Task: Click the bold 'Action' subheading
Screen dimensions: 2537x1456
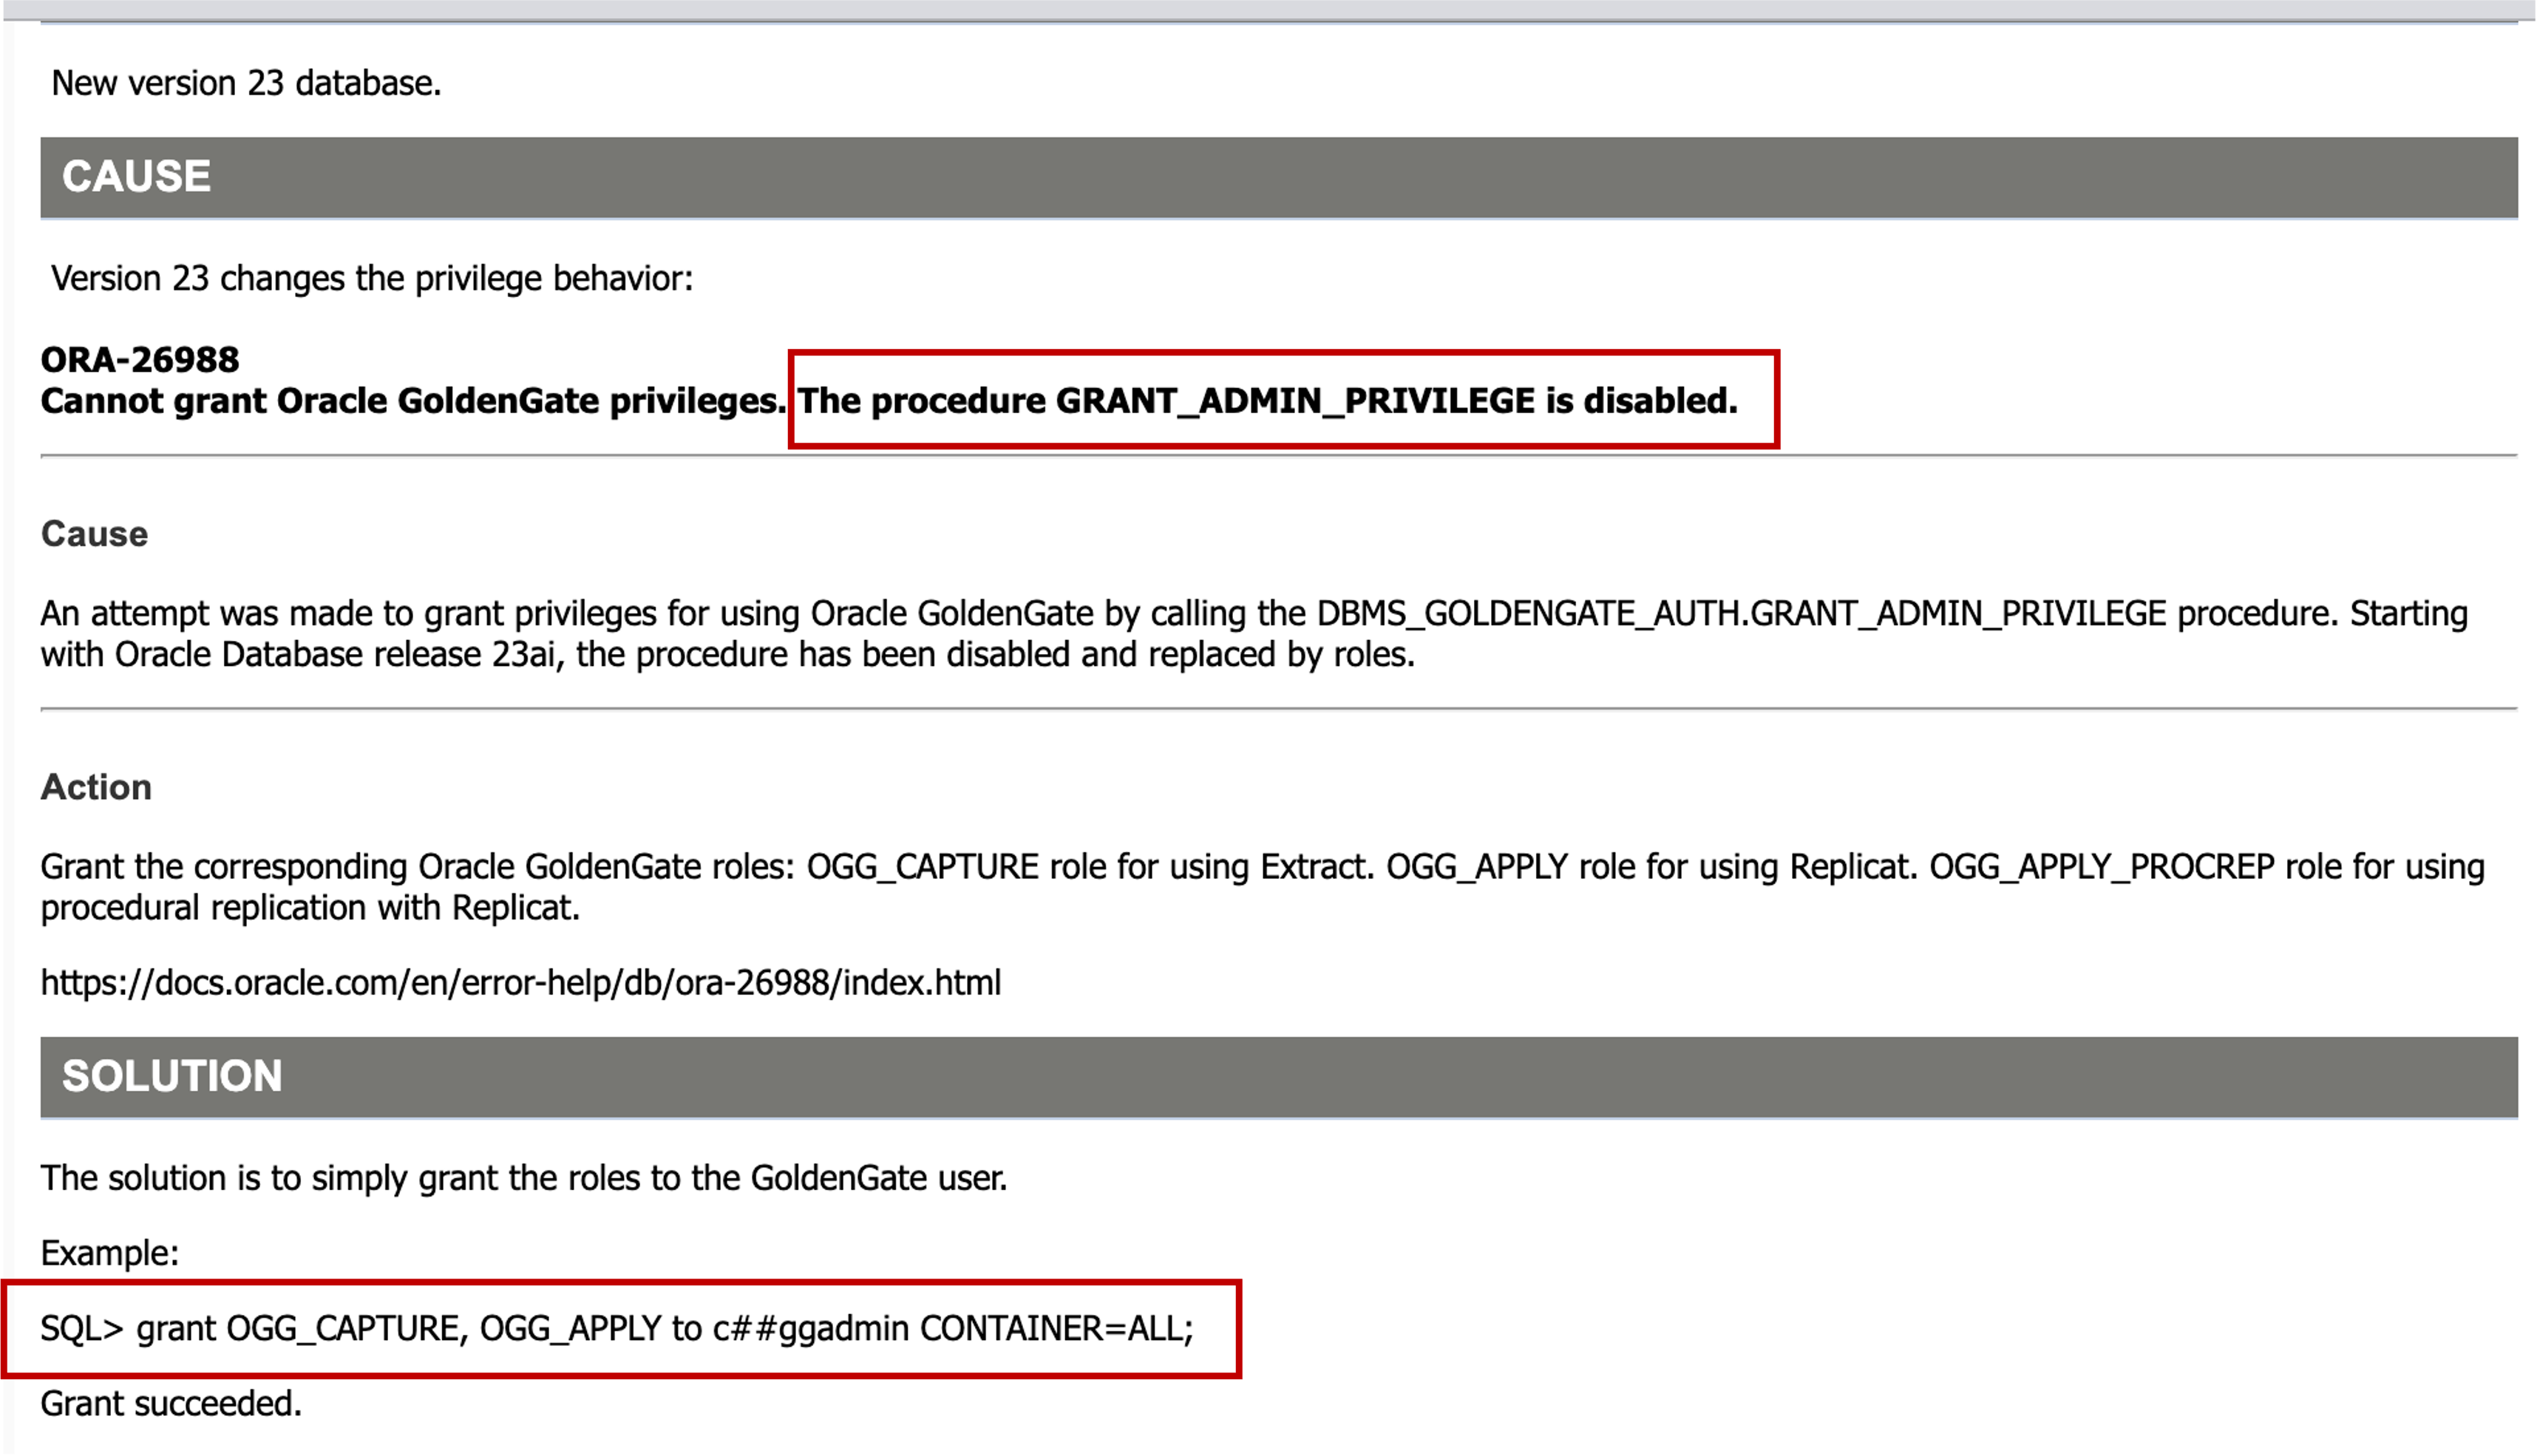Action: (96, 787)
